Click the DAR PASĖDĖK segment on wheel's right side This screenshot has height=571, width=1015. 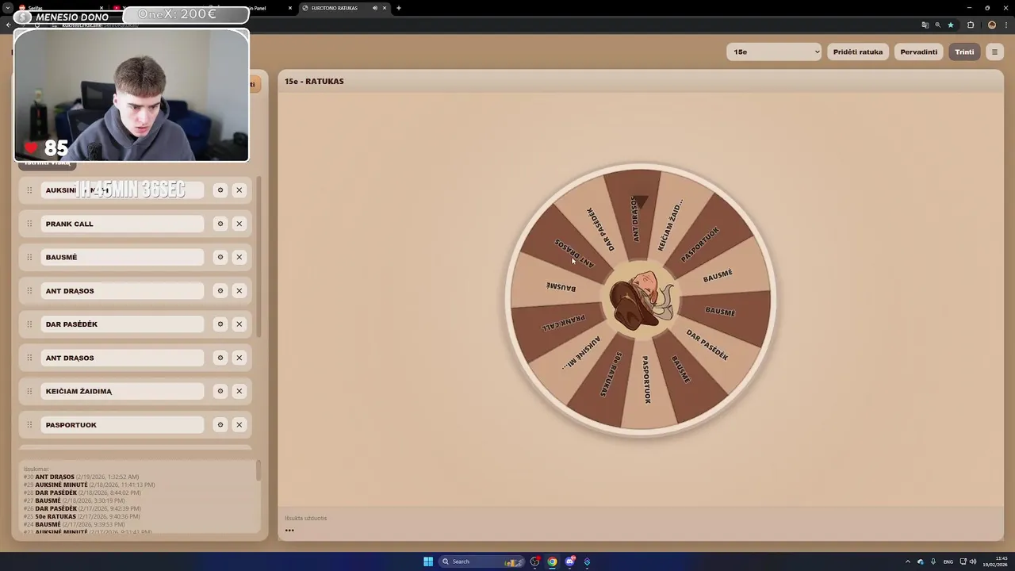(708, 345)
